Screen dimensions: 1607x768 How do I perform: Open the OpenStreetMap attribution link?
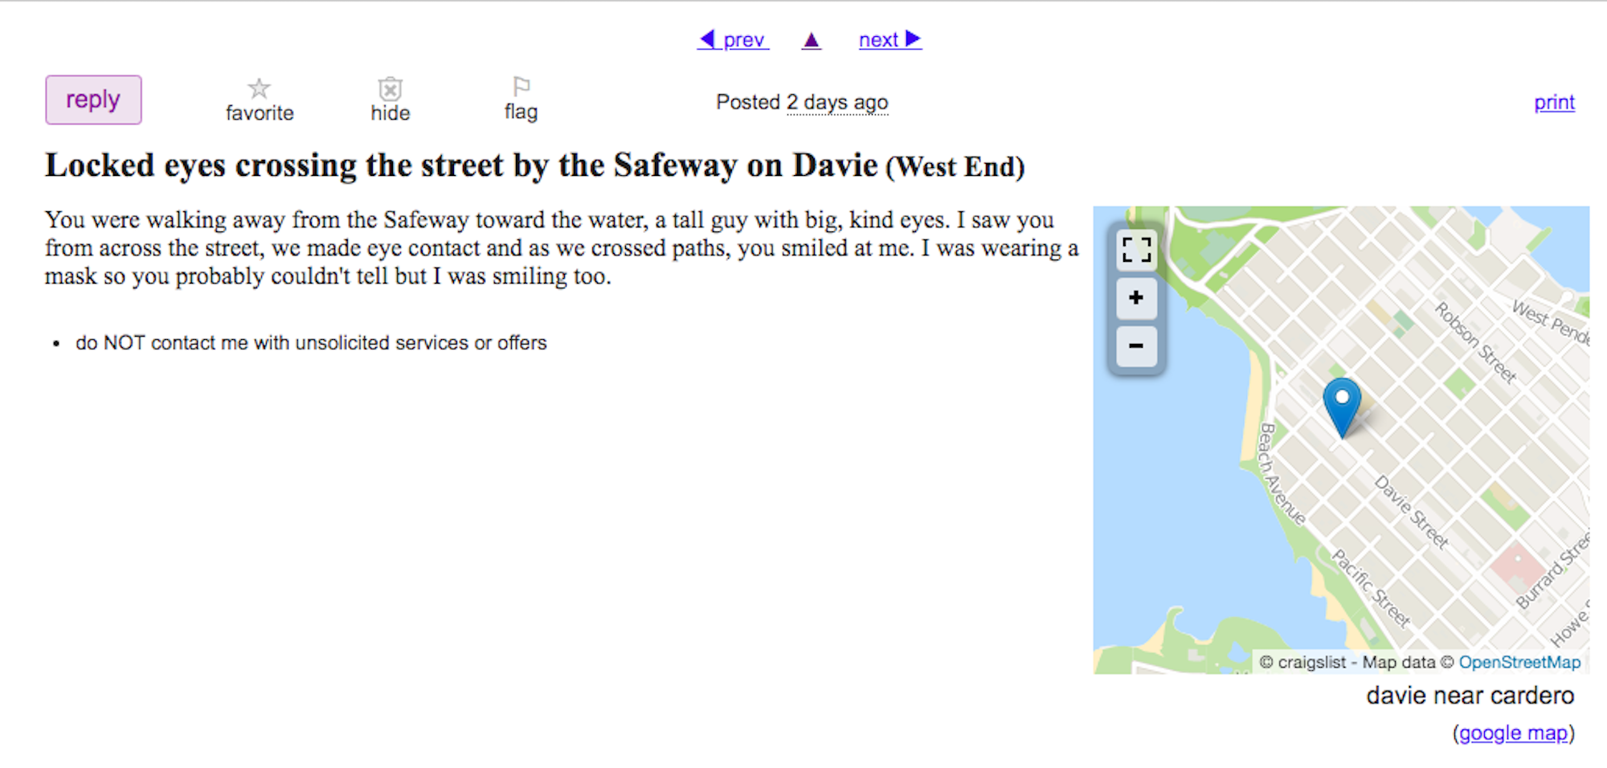click(1519, 662)
